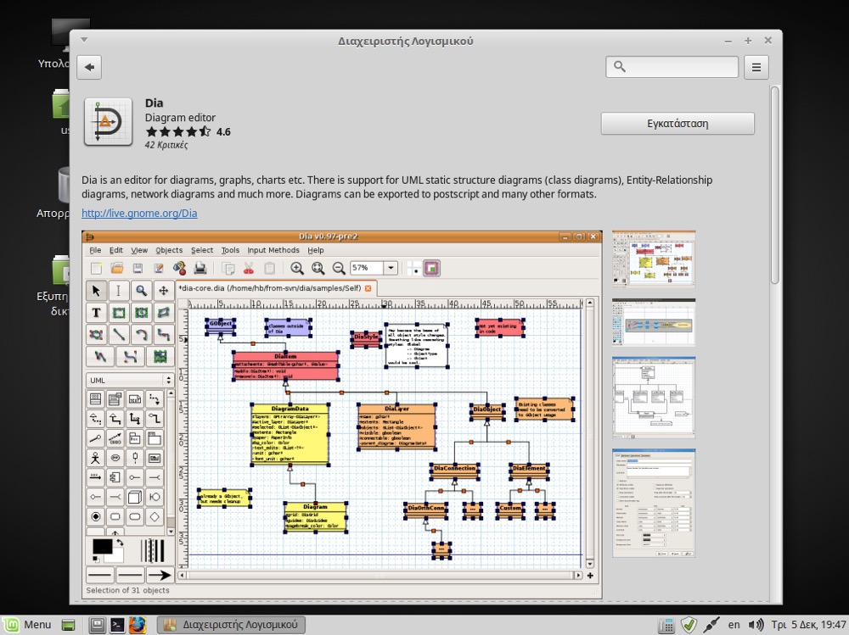Launch the file manager icon in the panel
849x635 pixels.
point(97,626)
